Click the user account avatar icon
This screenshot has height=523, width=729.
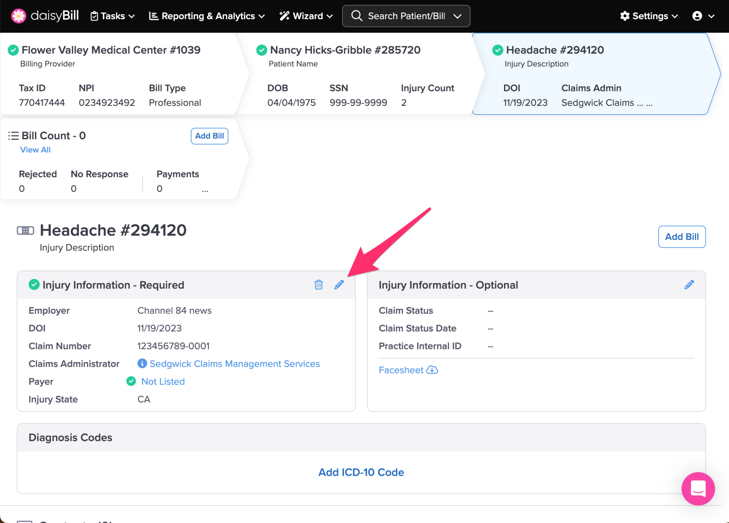pos(697,16)
